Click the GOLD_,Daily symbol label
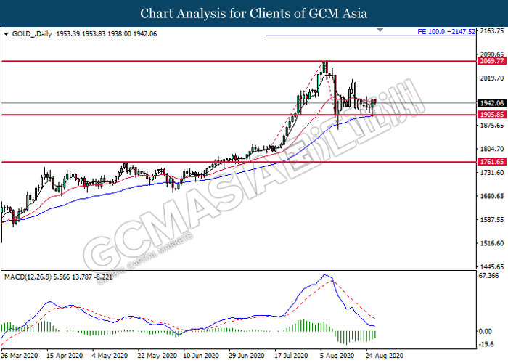Image resolution: width=508 pixels, height=363 pixels. point(32,34)
